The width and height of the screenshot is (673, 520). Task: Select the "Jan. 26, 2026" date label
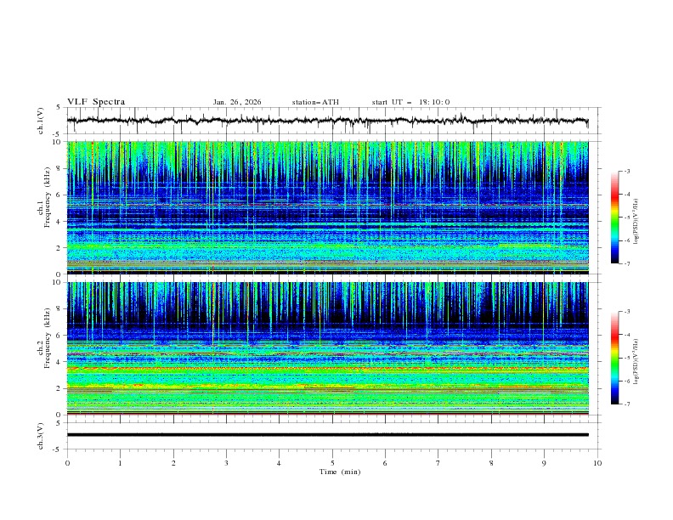point(237,102)
